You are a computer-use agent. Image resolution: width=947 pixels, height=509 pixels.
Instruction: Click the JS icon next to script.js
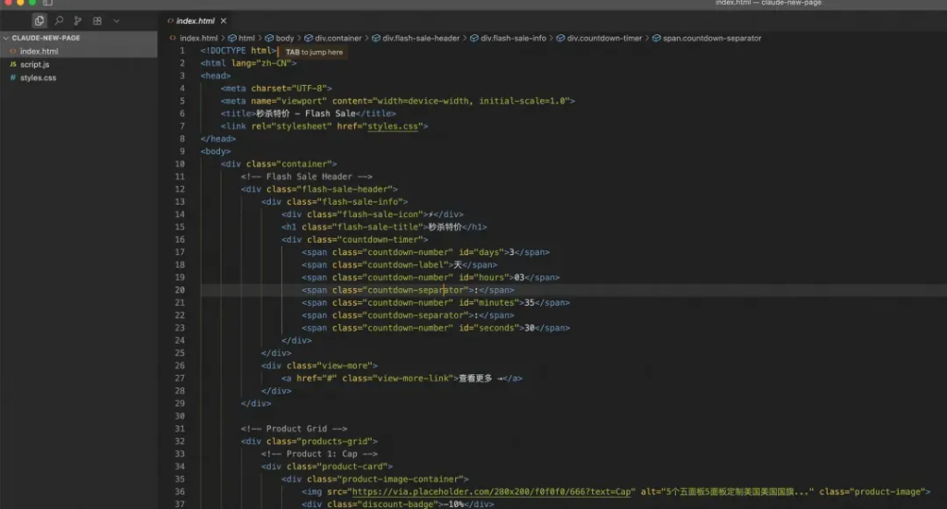(x=13, y=65)
